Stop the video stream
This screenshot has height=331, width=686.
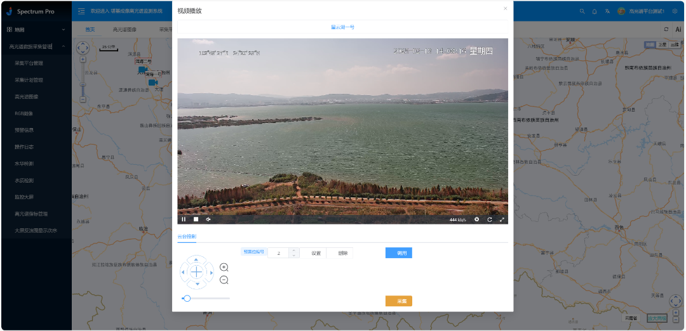[196, 219]
